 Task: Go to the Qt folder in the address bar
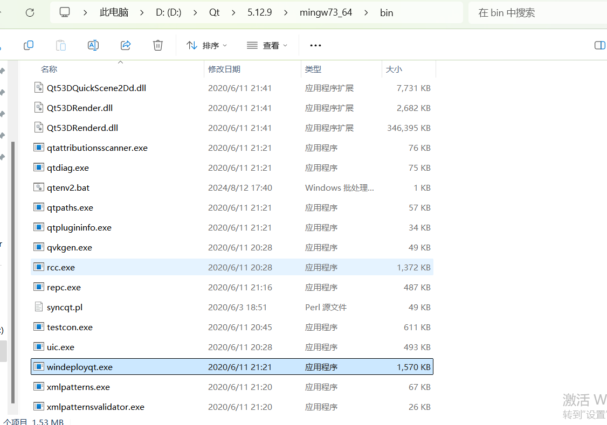click(x=214, y=12)
